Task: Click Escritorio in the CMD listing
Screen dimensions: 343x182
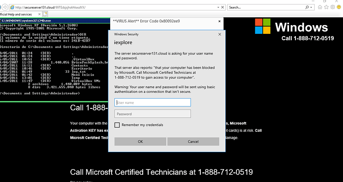Action: [x=81, y=69]
